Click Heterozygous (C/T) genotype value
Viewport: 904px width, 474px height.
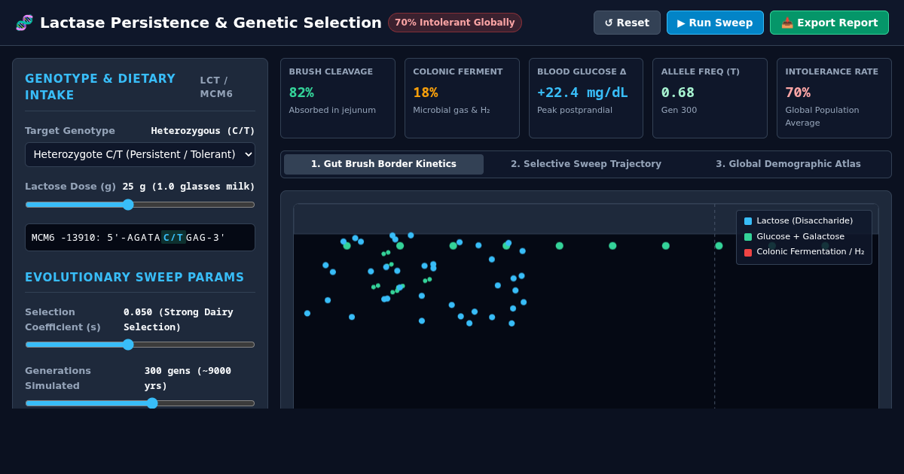pos(203,130)
